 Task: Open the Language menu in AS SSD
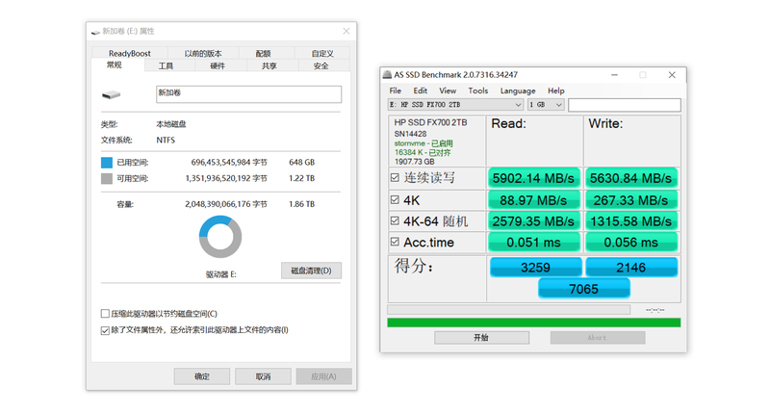[518, 90]
